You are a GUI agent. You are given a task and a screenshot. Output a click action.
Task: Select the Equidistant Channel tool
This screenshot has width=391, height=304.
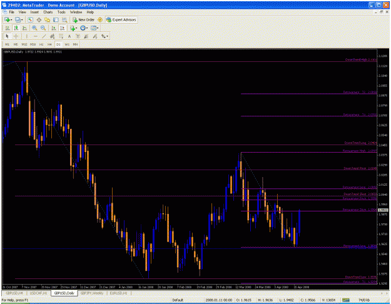pyautogui.click(x=52, y=36)
